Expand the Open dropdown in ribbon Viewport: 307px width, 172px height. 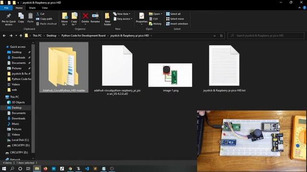point(155,14)
